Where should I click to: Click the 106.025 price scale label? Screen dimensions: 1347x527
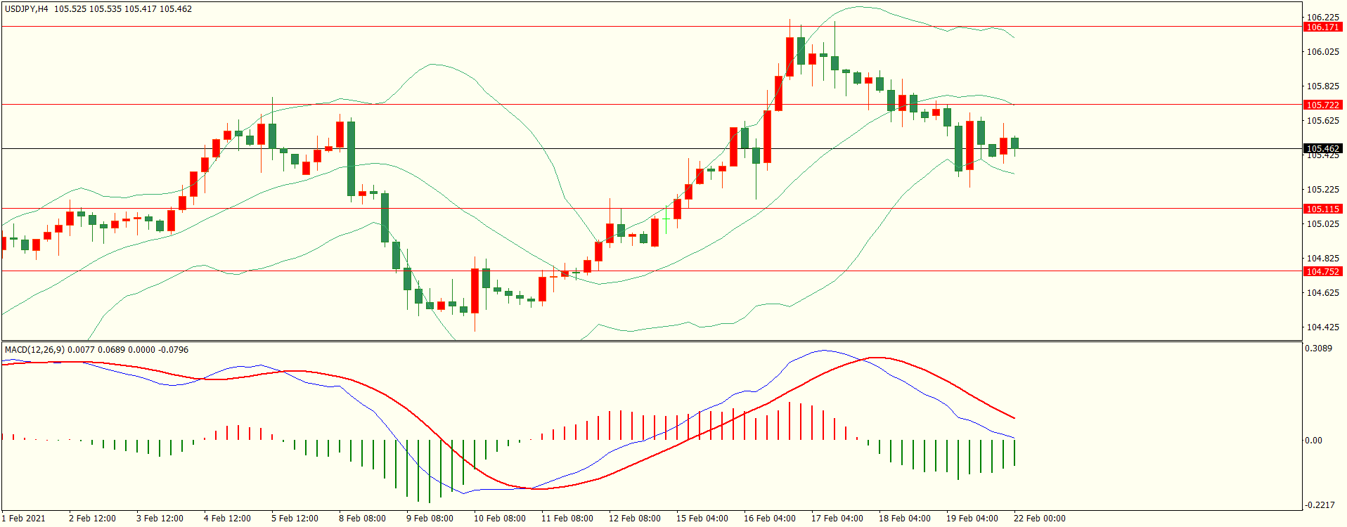pos(1322,52)
